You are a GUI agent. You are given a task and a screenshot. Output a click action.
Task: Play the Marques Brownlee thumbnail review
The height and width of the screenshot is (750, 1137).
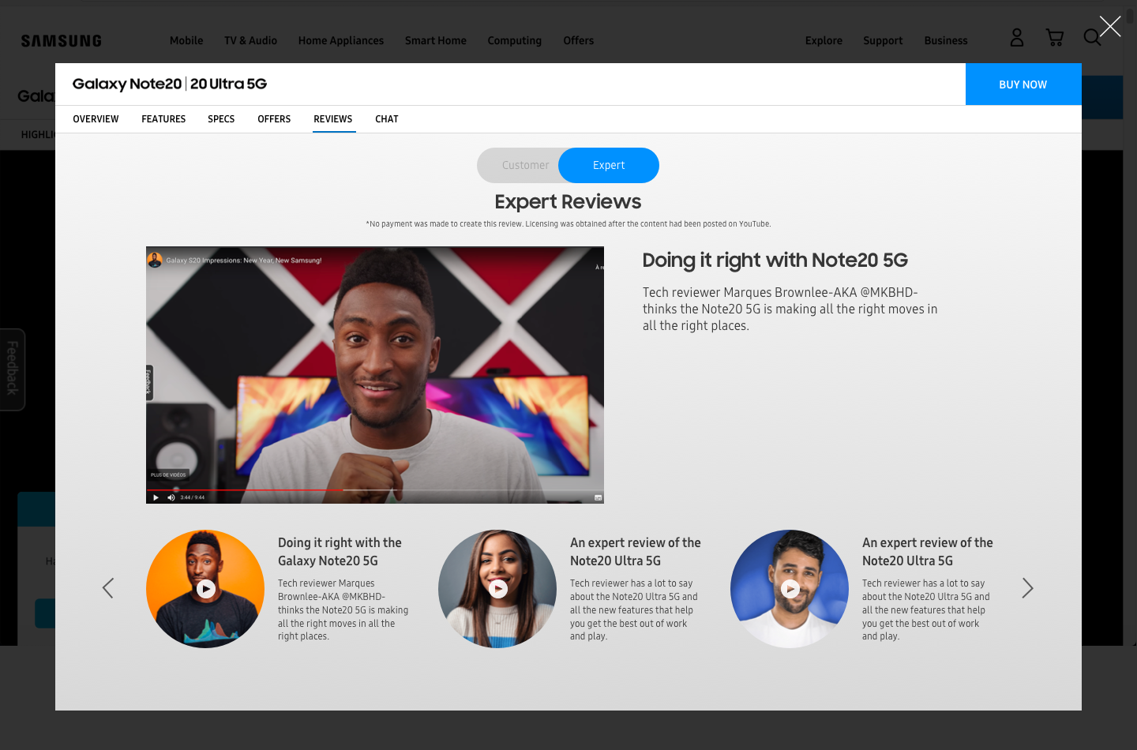click(205, 589)
